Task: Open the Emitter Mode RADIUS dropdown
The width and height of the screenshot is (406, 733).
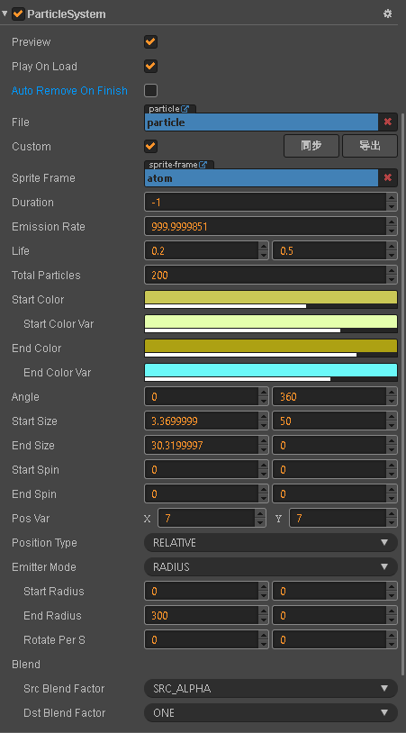Action: pos(271,567)
